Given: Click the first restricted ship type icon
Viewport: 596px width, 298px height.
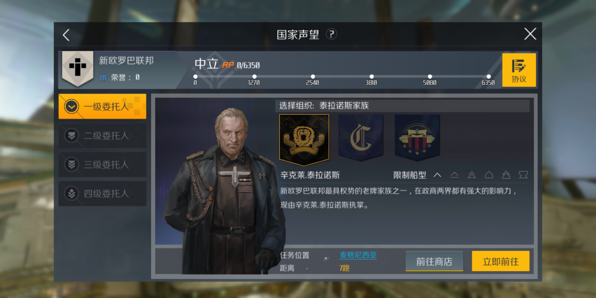Looking at the screenshot, I should (x=437, y=175).
